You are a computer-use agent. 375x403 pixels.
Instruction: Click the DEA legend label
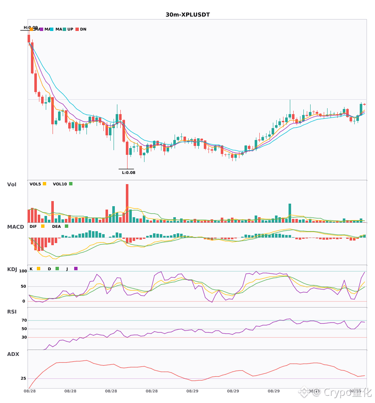(x=56, y=227)
